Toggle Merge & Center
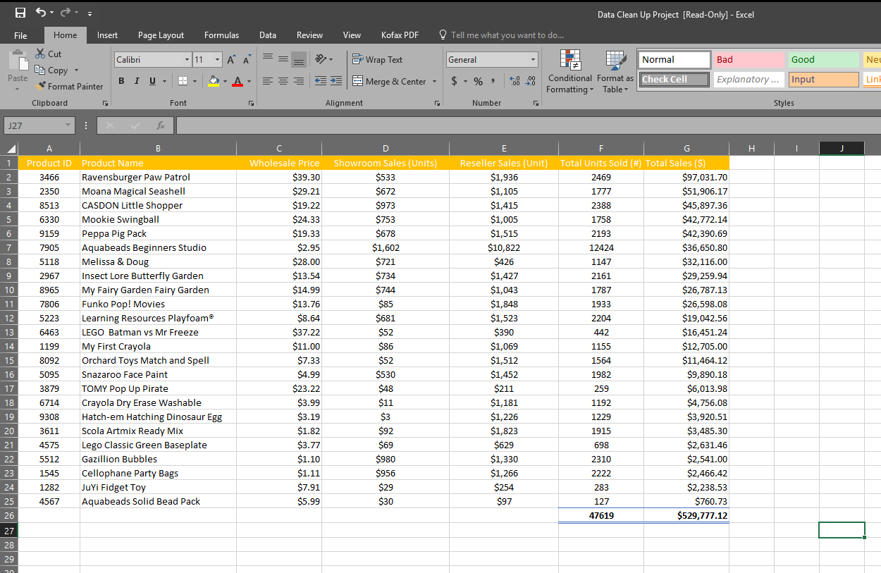Screen dimensions: 881x573 (x=390, y=82)
